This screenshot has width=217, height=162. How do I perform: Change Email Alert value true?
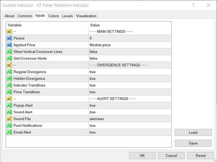click(x=93, y=132)
